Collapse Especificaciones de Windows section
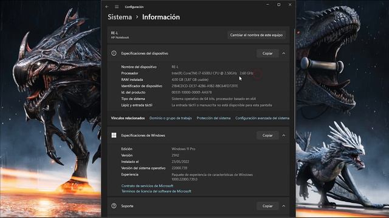The height and width of the screenshot is (218, 389). pos(284,136)
